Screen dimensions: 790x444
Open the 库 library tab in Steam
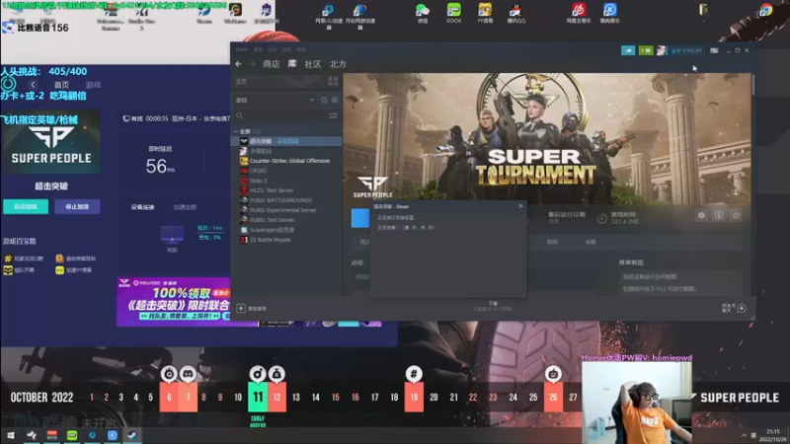292,64
